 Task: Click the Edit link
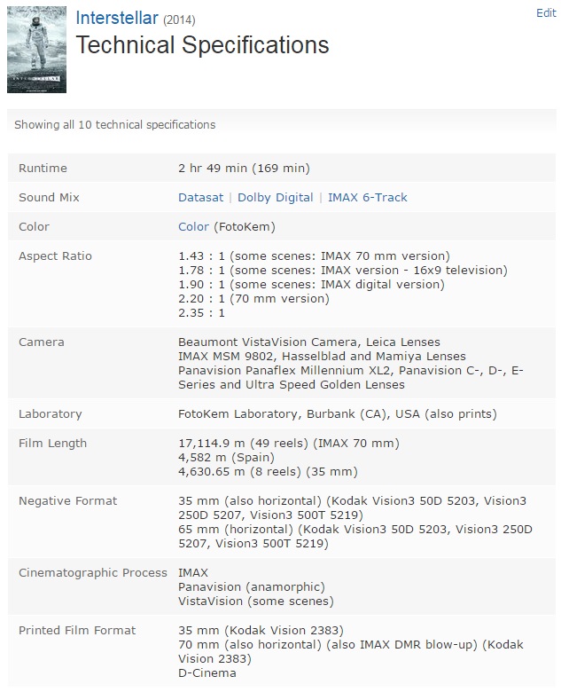pyautogui.click(x=546, y=13)
